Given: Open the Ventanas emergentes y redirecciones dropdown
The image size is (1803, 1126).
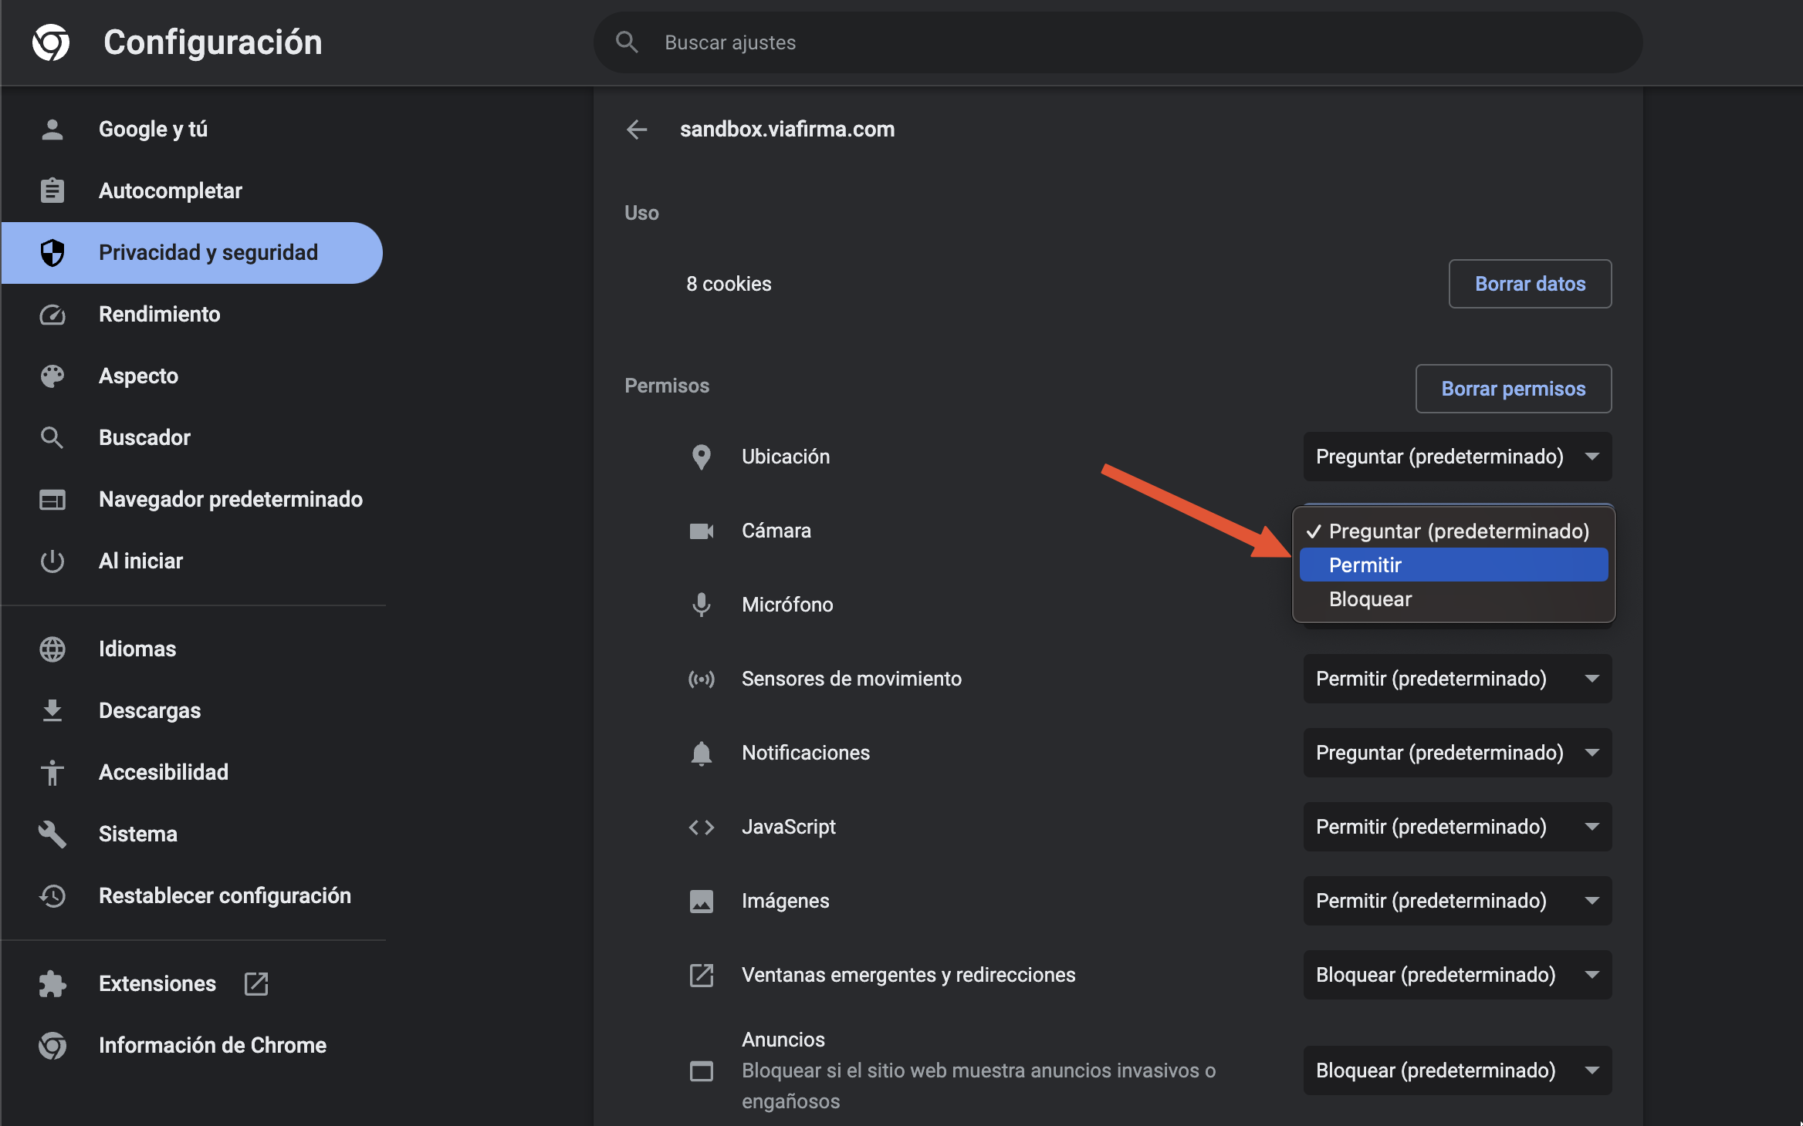Looking at the screenshot, I should tap(1457, 975).
